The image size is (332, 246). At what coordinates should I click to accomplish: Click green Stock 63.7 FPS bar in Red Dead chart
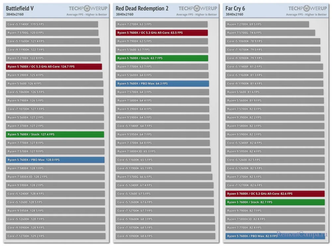[x=162, y=58]
